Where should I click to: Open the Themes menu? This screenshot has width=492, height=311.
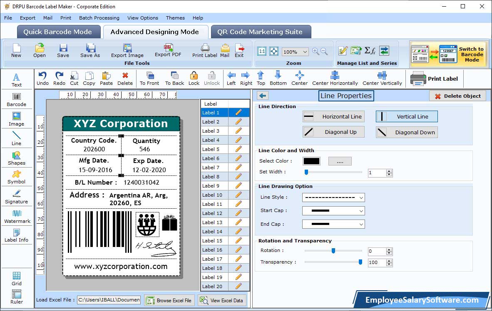[x=175, y=18]
